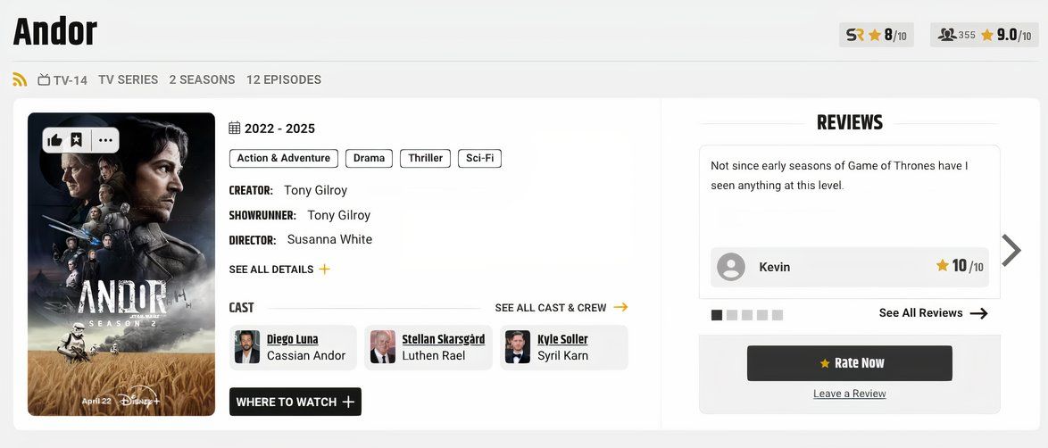Click the Andor Season 2 poster
Image resolution: width=1048 pixels, height=448 pixels.
coord(121,286)
